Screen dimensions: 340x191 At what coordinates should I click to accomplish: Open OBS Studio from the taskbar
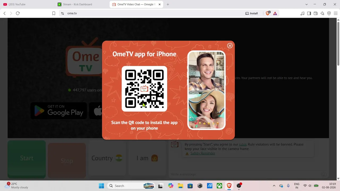(239, 186)
